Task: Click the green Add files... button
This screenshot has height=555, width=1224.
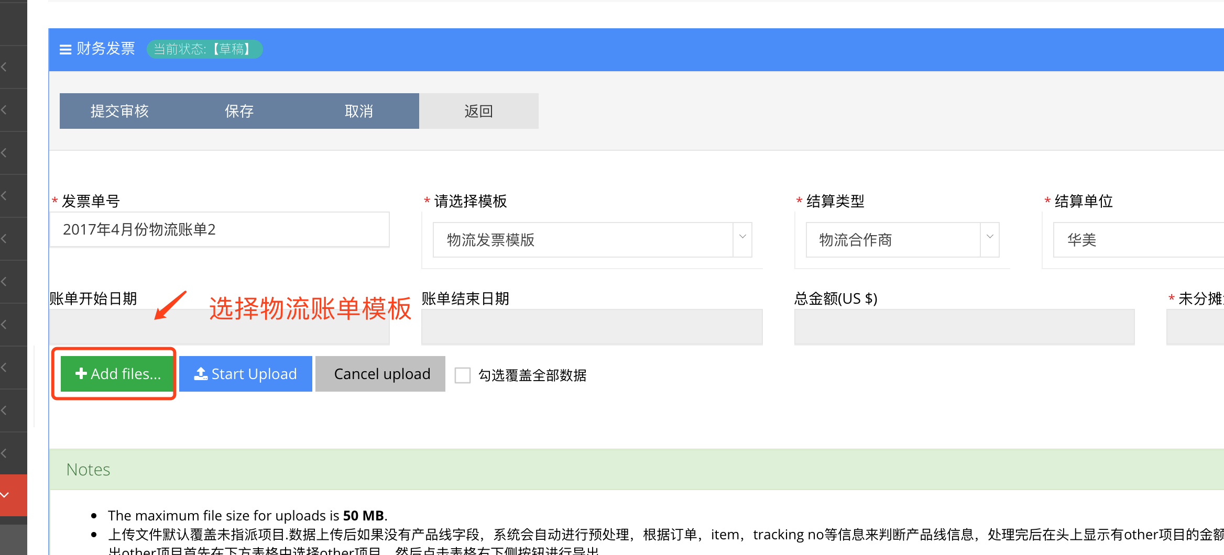Action: tap(117, 374)
